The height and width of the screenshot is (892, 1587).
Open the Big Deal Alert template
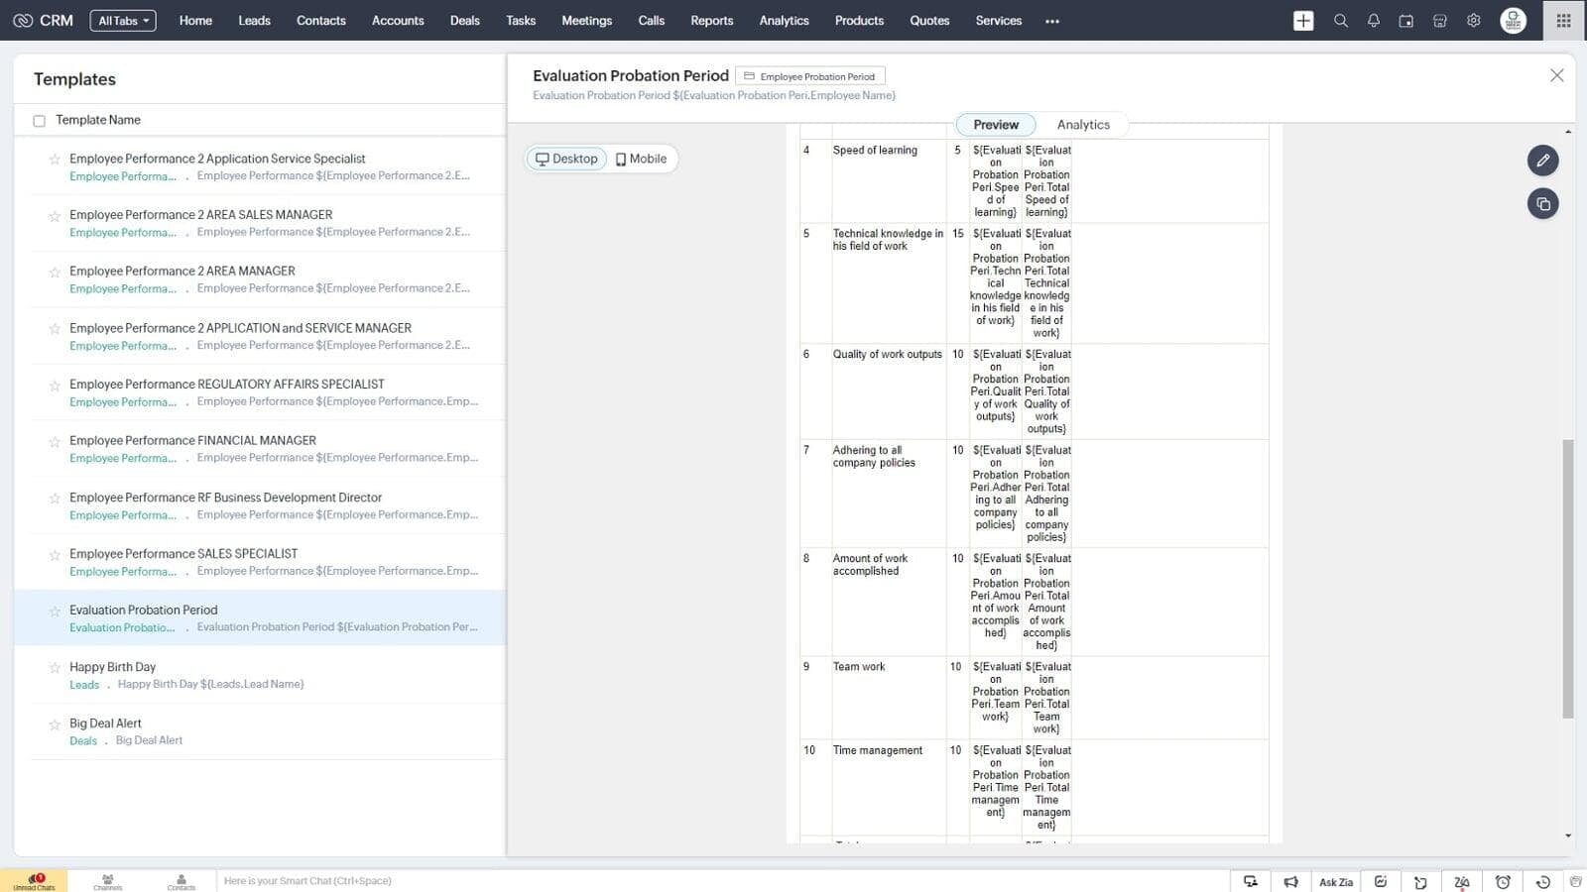pyautogui.click(x=105, y=724)
